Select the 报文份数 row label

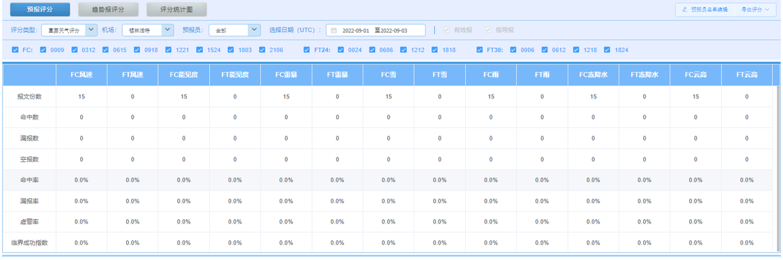coord(30,97)
